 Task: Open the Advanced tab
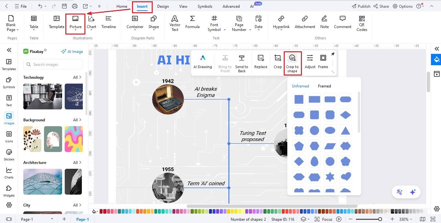tap(231, 6)
